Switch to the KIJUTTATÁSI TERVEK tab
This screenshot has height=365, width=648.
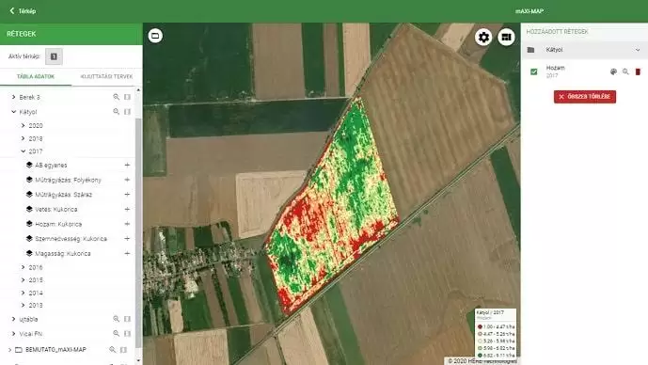[x=106, y=76]
